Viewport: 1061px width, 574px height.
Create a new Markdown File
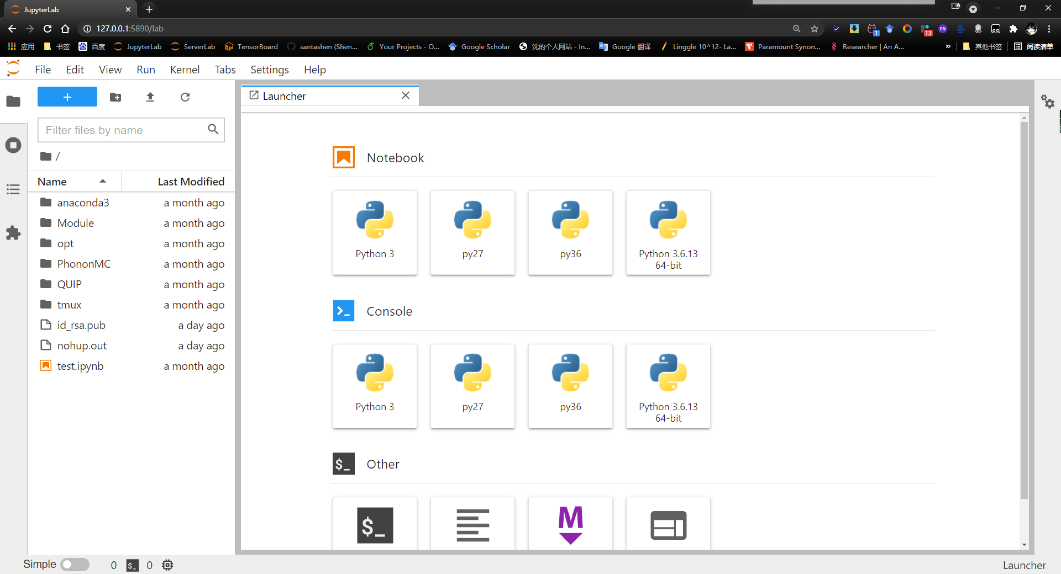pos(570,524)
